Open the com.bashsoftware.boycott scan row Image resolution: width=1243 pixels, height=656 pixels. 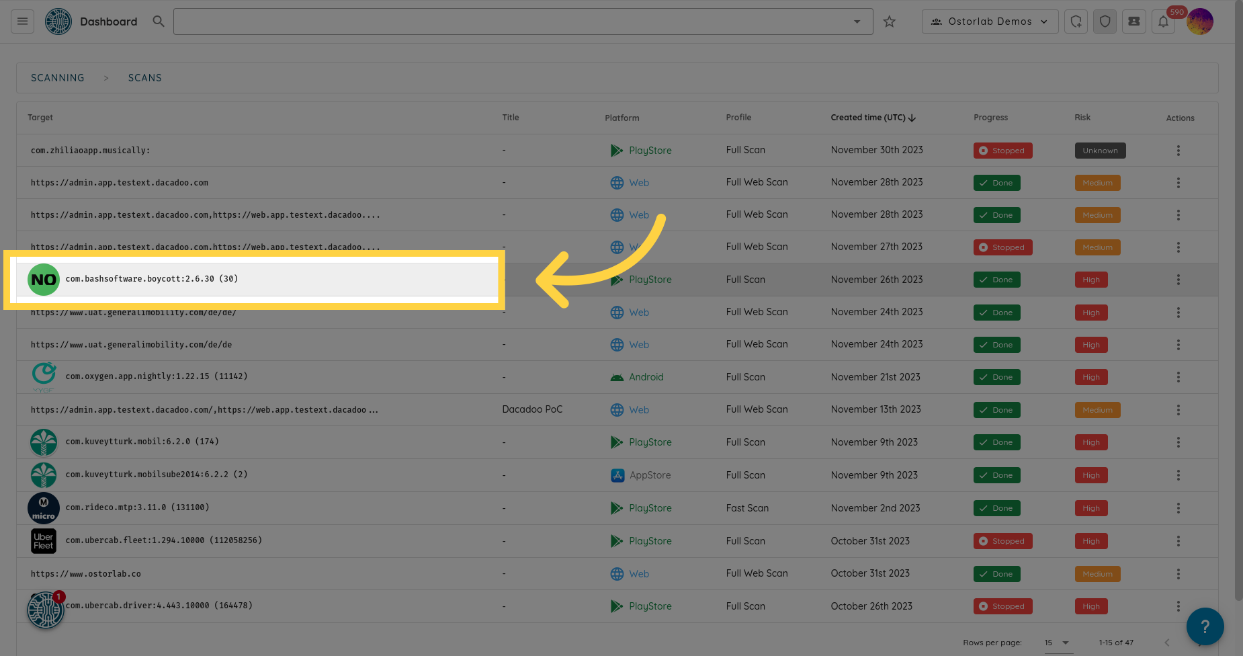(x=152, y=279)
